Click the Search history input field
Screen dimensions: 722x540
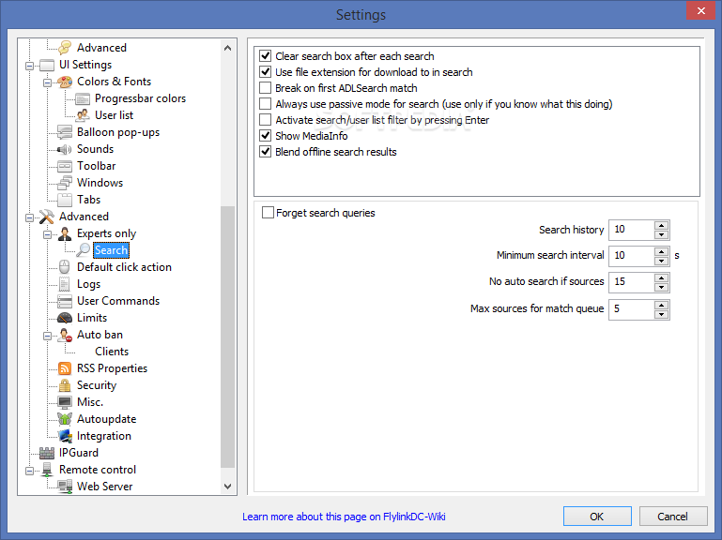632,230
